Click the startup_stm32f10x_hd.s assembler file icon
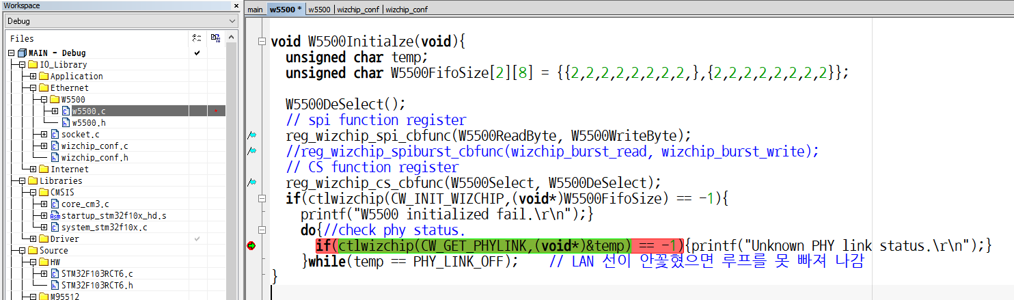The width and height of the screenshot is (1014, 300). click(55, 215)
